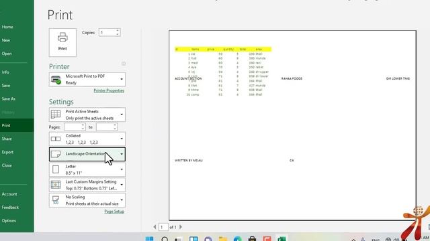Open Microsoft Edge from the taskbar
The width and height of the screenshot is (430, 241).
[237, 239]
